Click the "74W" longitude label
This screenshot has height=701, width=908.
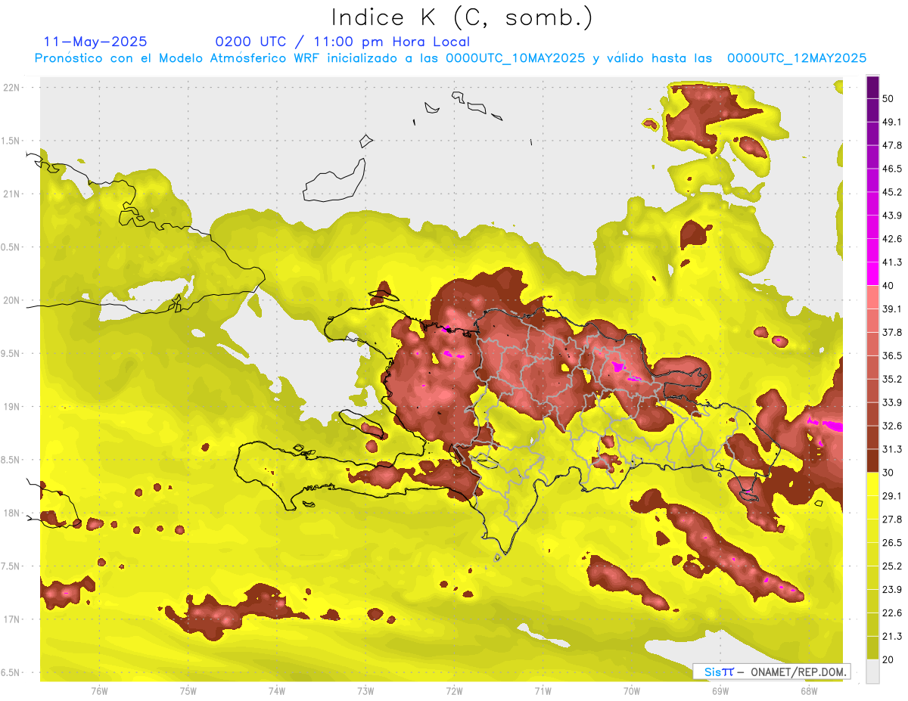click(x=277, y=690)
